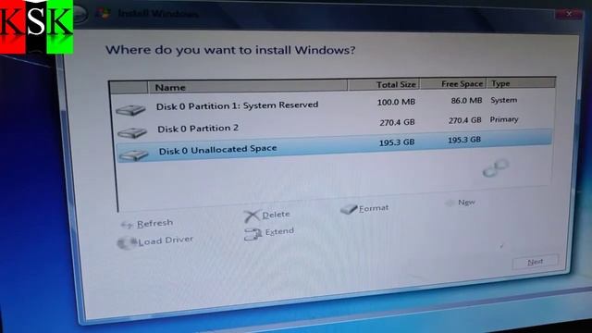
Task: Select Disk 0 Unallocated Space row
Action: 335,146
